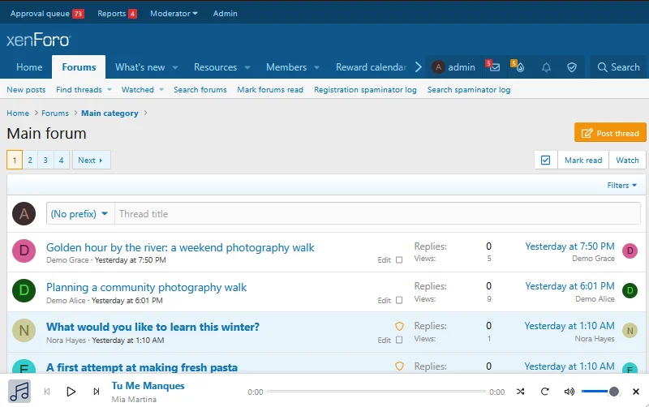Open the Reward calendar tab
Viewport: 649px width, 407px height.
pos(371,67)
